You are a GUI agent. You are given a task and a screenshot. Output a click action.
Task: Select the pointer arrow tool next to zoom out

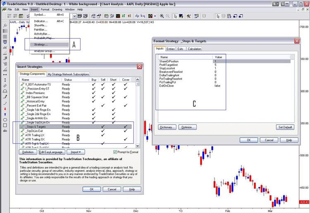[175, 16]
